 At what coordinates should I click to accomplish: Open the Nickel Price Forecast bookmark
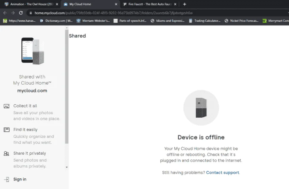[x=241, y=21]
